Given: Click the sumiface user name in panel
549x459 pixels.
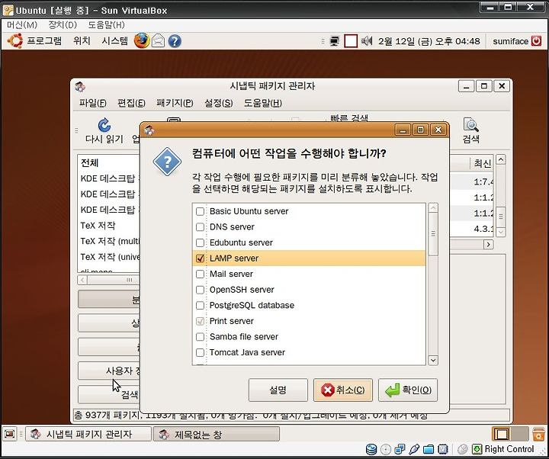Looking at the screenshot, I should tap(510, 41).
